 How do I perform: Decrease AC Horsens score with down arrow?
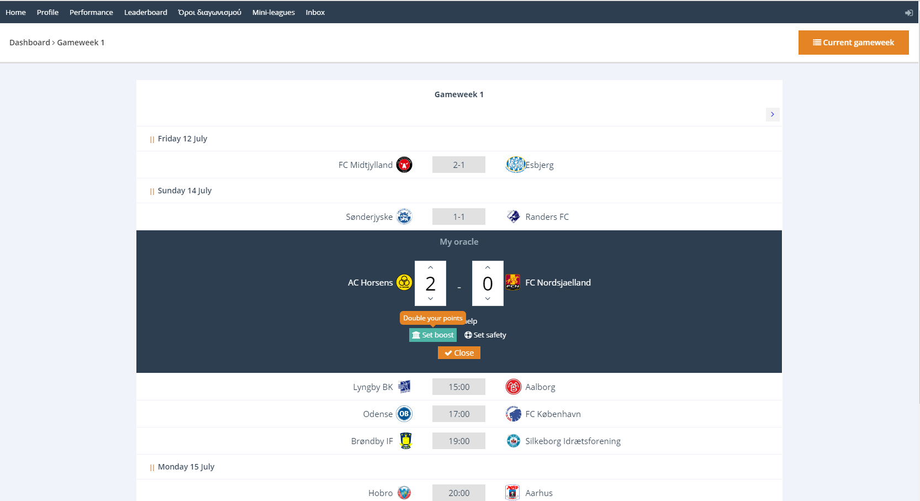(430, 299)
